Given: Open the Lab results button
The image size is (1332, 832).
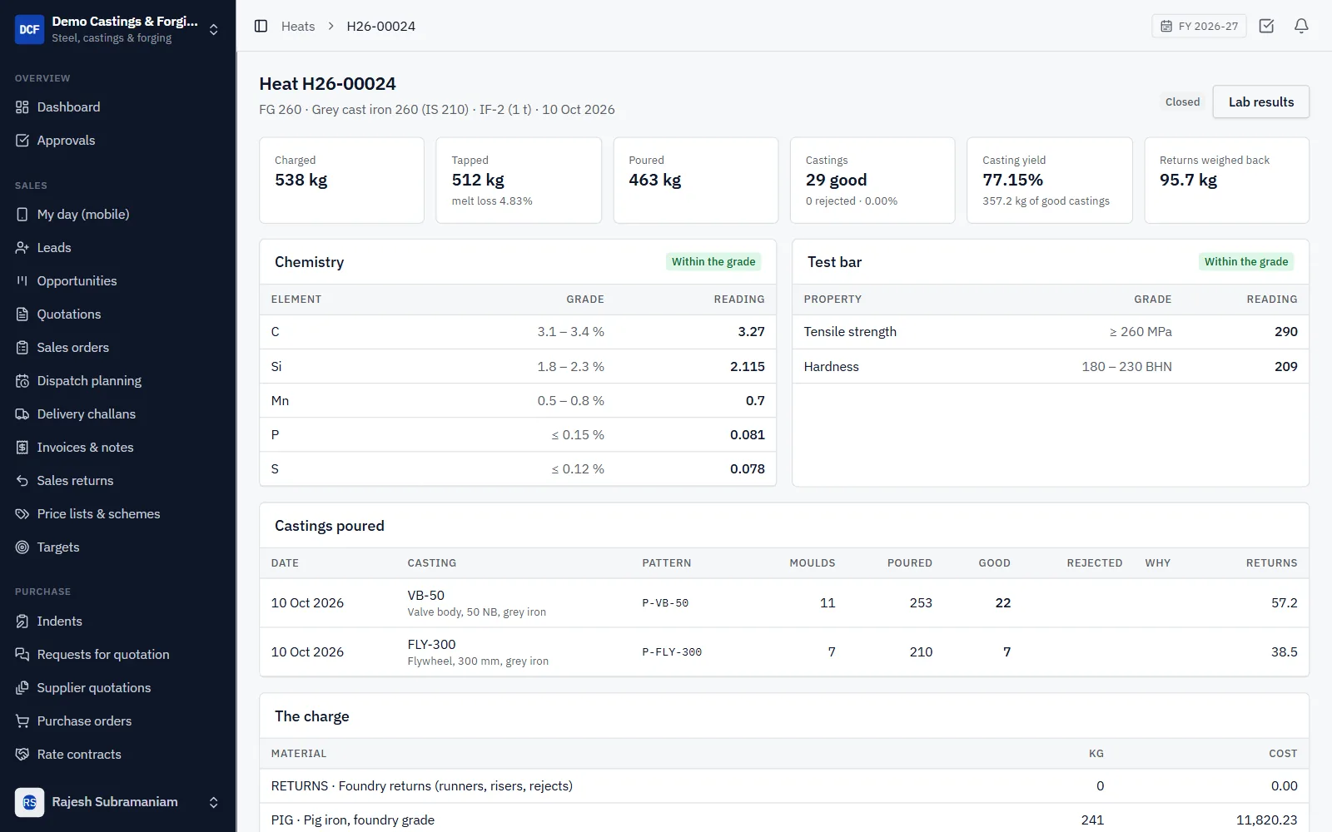Looking at the screenshot, I should [1260, 102].
